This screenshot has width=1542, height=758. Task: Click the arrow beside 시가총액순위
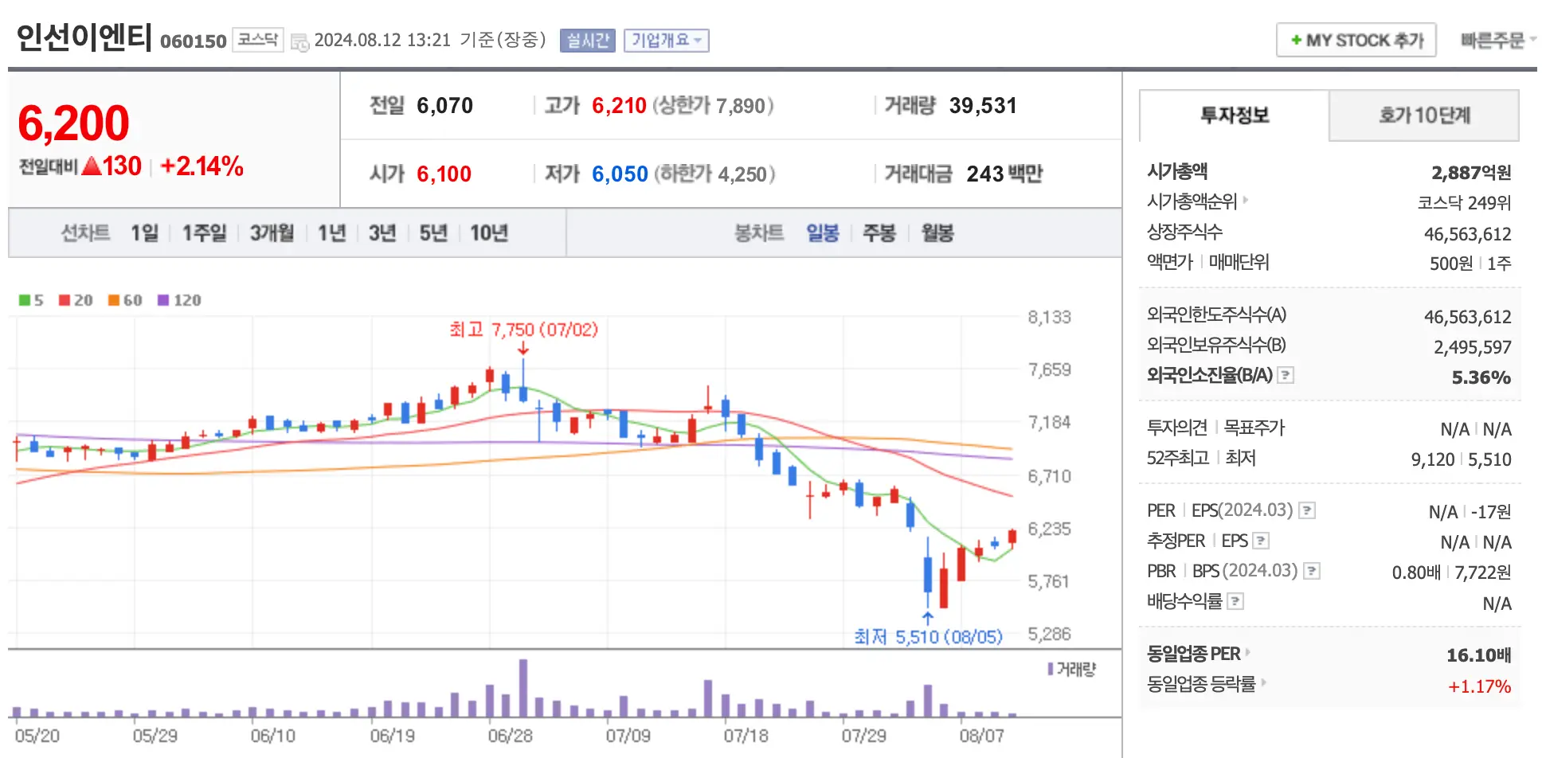(x=1247, y=201)
